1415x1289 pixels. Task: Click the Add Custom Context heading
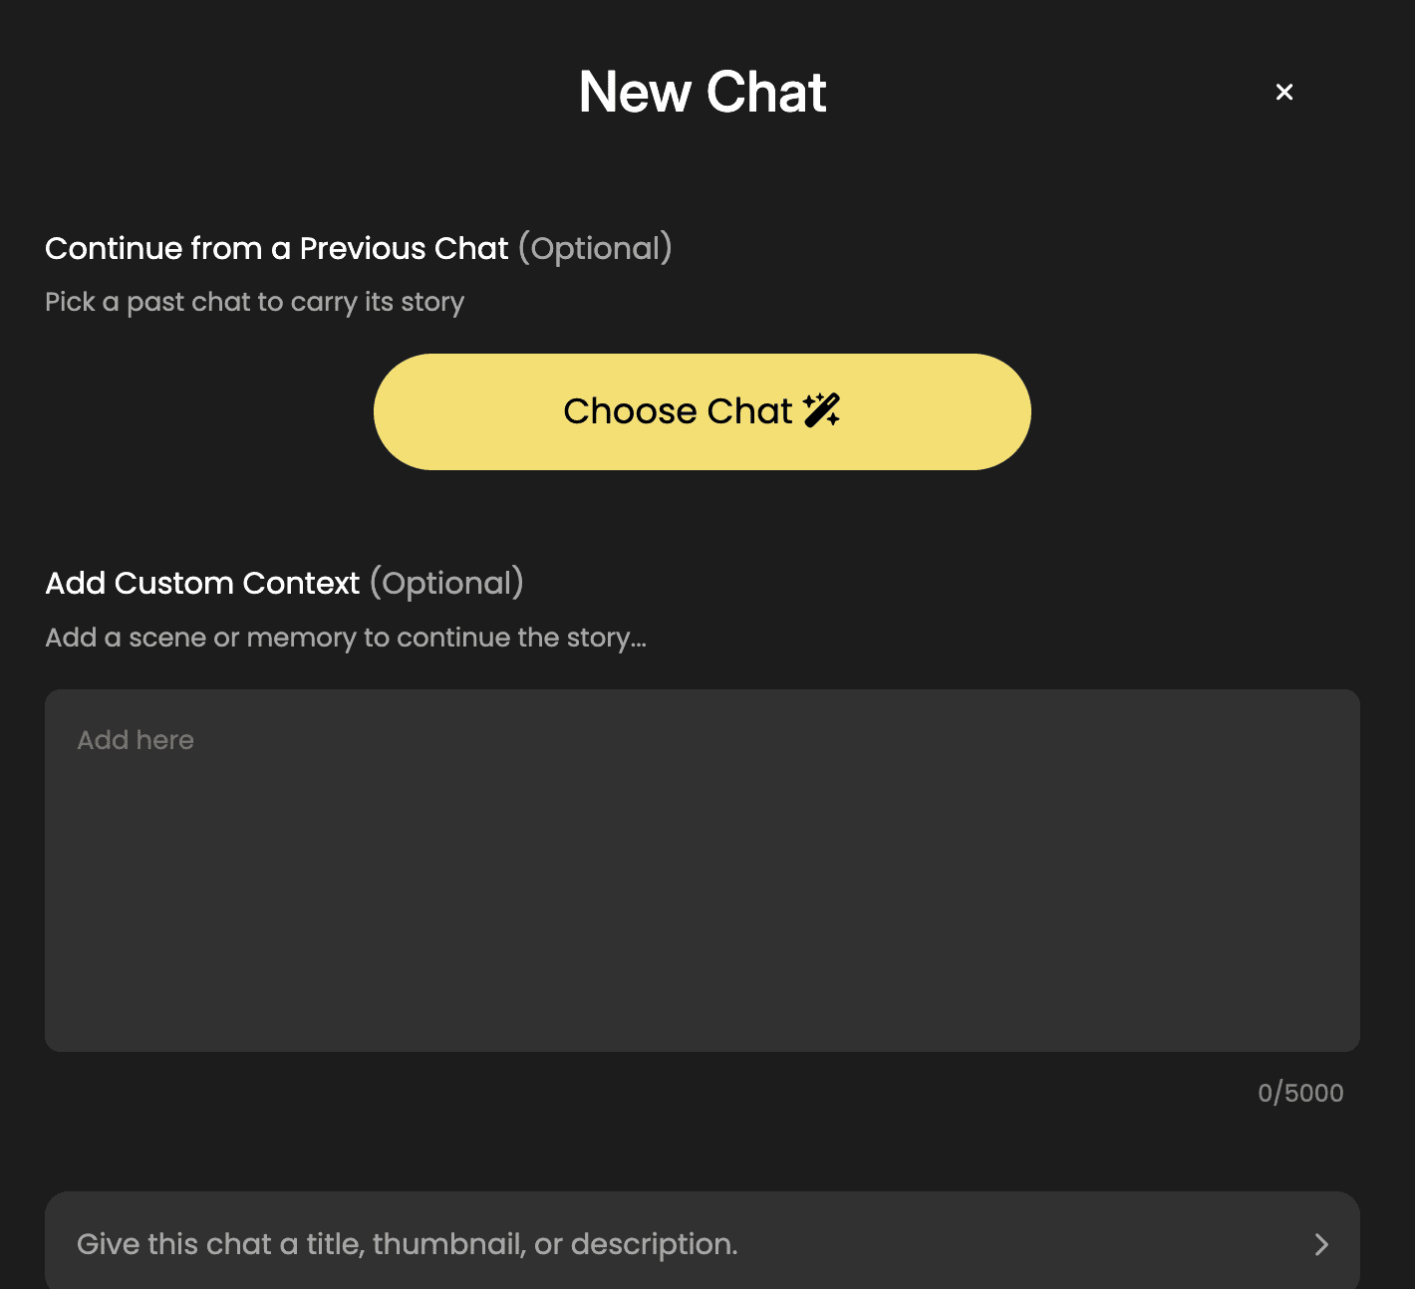coord(202,583)
